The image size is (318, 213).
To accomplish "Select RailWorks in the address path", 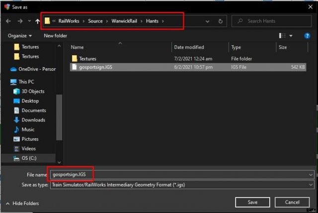I will (69, 21).
